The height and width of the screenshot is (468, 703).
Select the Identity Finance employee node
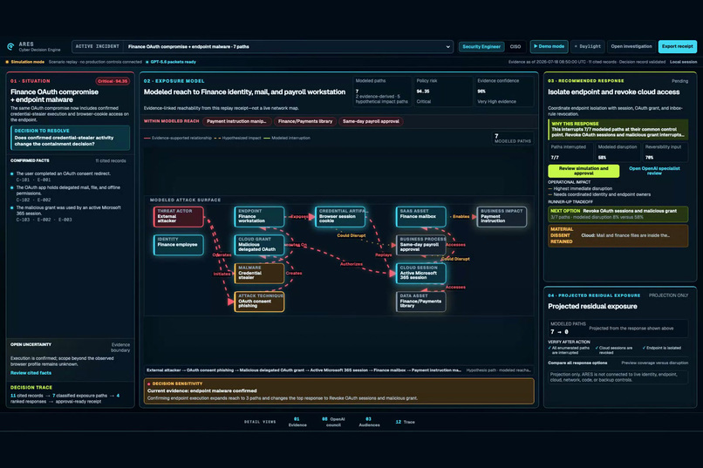(x=179, y=245)
